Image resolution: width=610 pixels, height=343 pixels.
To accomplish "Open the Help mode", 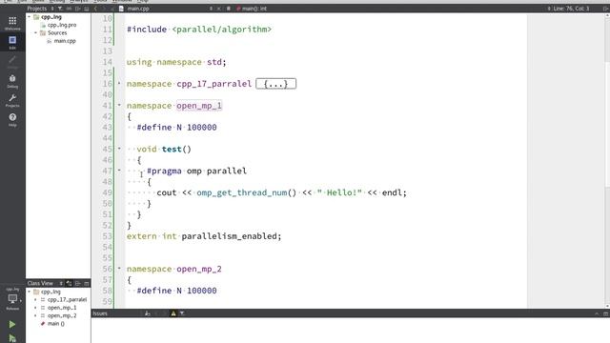I will coord(12,120).
